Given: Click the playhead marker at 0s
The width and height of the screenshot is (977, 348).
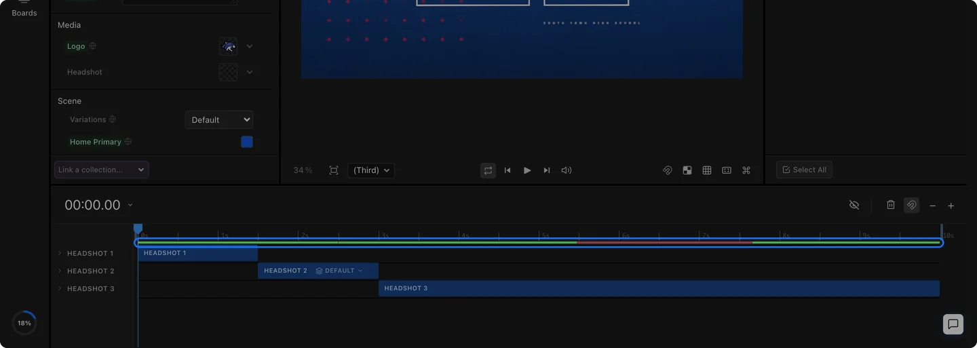Looking at the screenshot, I should (138, 229).
